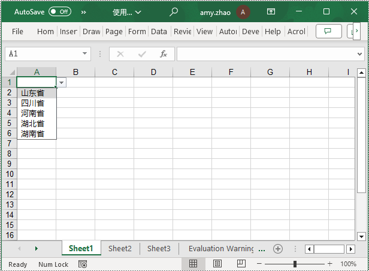Select column A header
The height and width of the screenshot is (271, 369).
[x=37, y=72]
